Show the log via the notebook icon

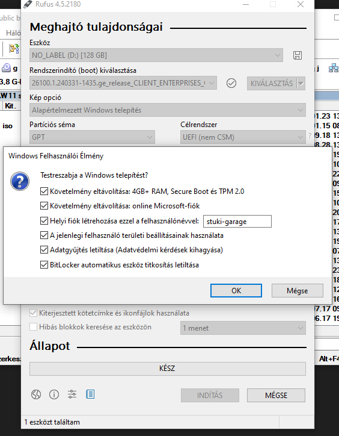pyautogui.click(x=90, y=394)
